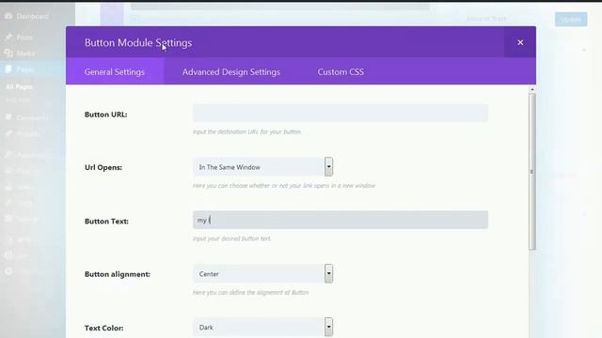Click the Pages icon in sidebar
The height and width of the screenshot is (338, 602).
tap(8, 69)
